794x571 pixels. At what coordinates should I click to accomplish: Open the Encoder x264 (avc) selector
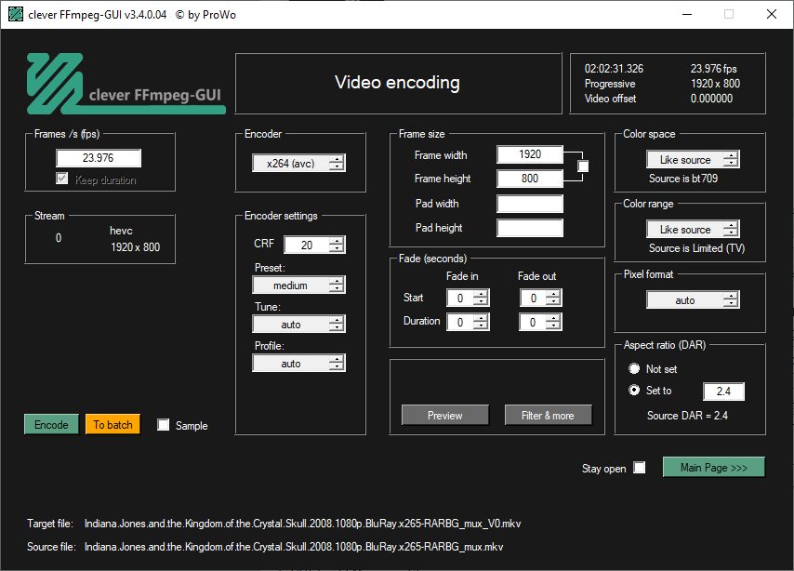point(298,163)
